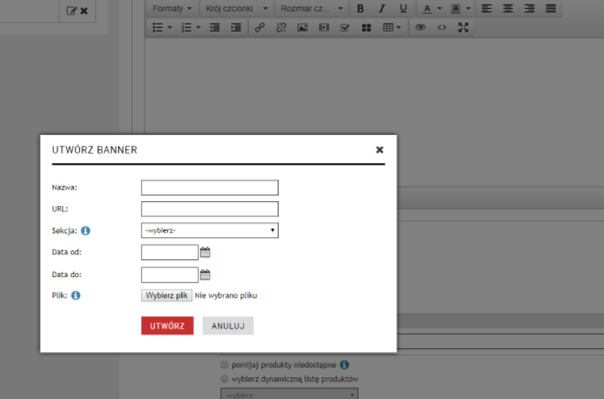
Task: Click the info icon next to Plik
Action: 76,296
